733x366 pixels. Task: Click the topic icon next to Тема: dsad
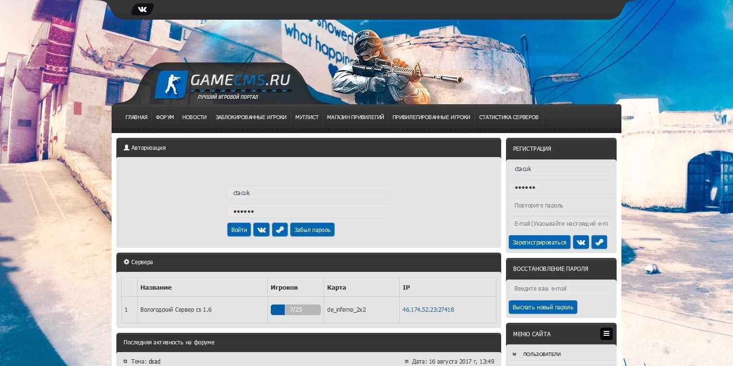tap(126, 361)
